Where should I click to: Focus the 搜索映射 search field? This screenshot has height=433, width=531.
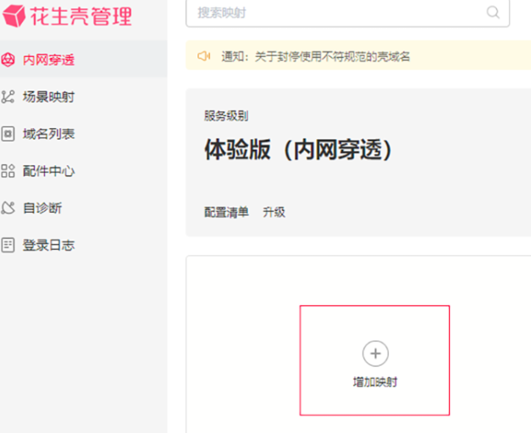(347, 13)
